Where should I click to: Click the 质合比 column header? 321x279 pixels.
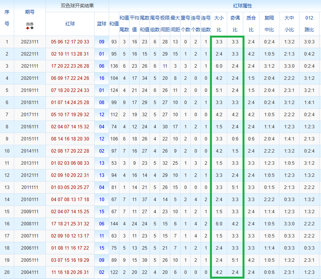(251, 24)
